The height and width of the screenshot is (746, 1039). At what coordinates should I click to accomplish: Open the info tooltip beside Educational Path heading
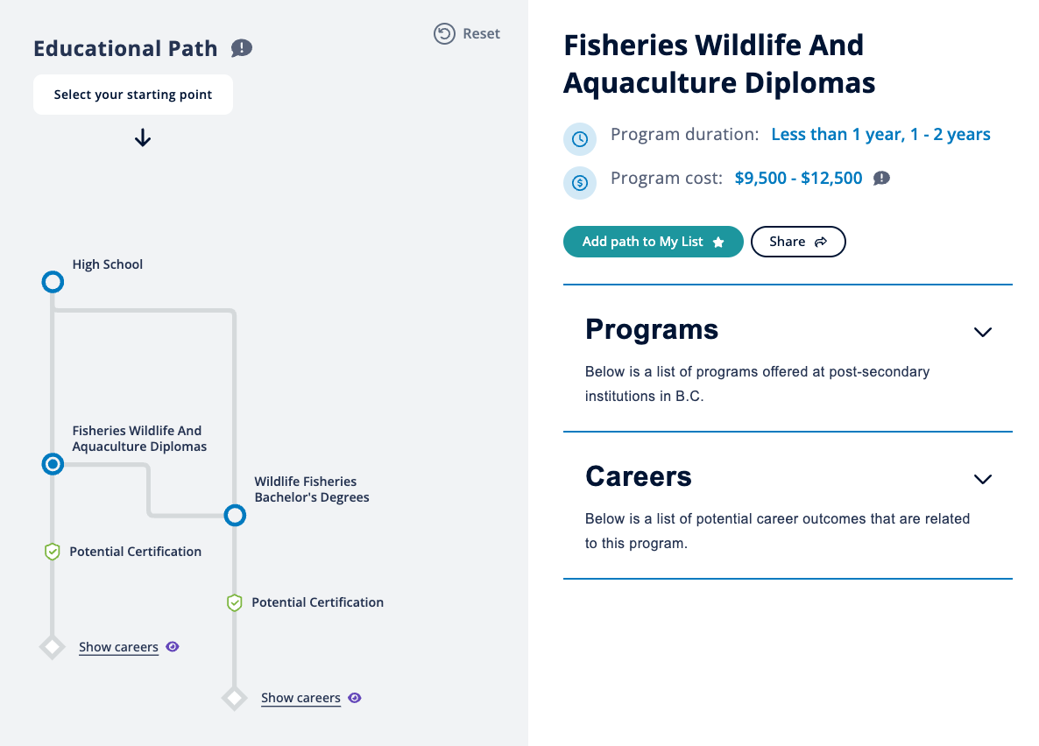pyautogui.click(x=242, y=48)
